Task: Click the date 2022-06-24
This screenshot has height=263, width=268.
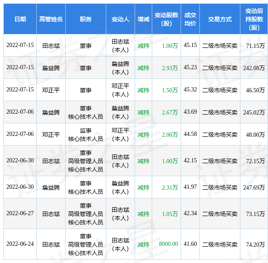Action: (20, 244)
